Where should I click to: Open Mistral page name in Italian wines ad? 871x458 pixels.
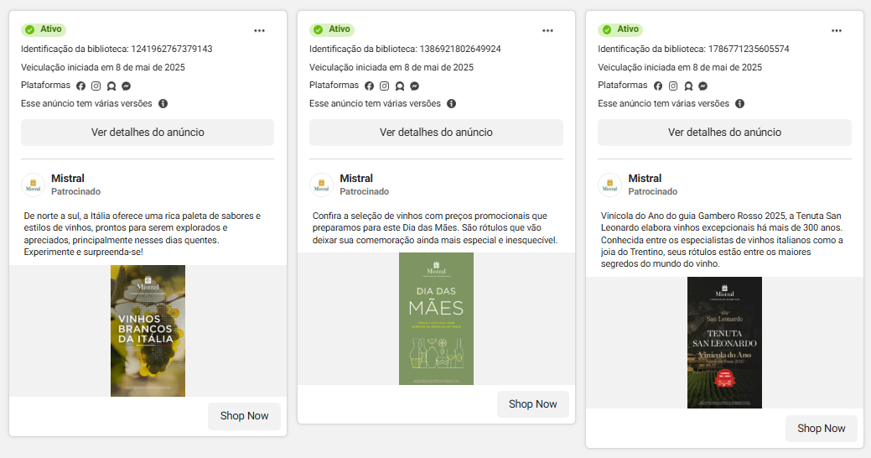tap(68, 179)
